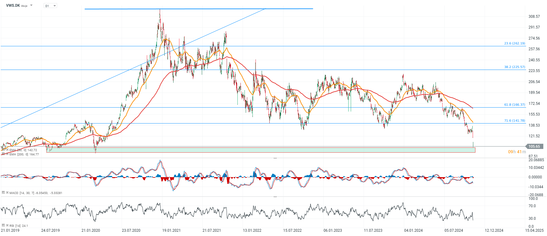Viewport: 547px width, 236px height.
Task: Select the green support zone rectangle
Action: coord(261,150)
